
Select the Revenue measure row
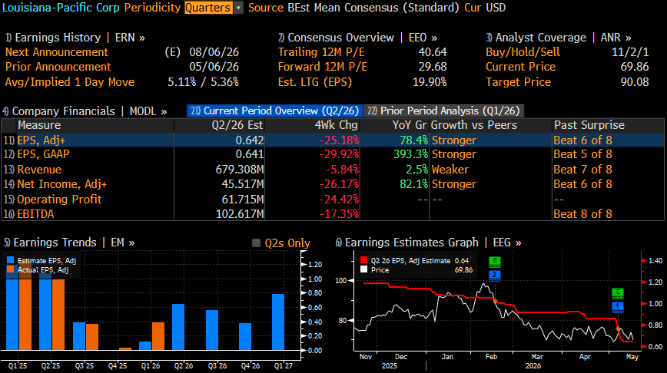point(333,170)
